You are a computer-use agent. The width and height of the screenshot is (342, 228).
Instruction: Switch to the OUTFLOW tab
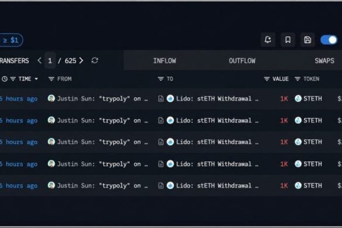point(242,61)
